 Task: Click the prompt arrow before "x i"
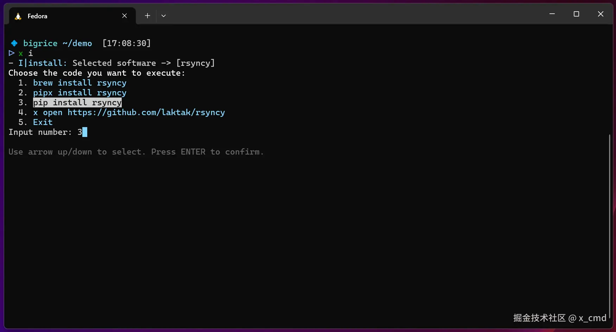tap(12, 53)
